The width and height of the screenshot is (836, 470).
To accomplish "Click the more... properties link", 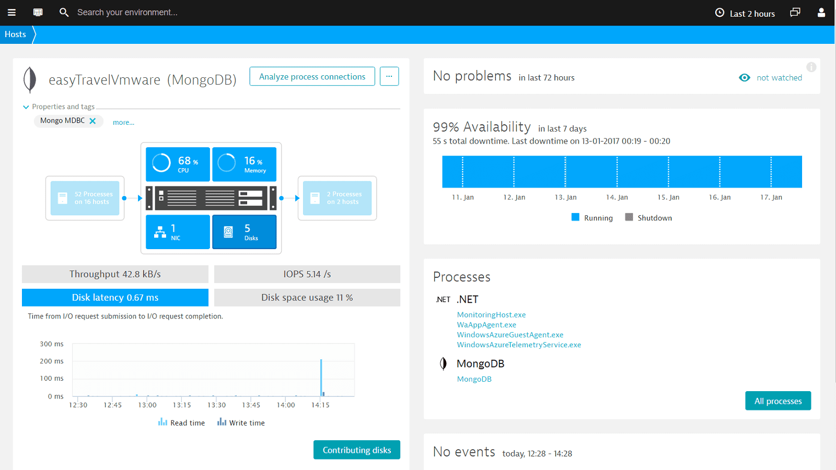I will [x=123, y=122].
